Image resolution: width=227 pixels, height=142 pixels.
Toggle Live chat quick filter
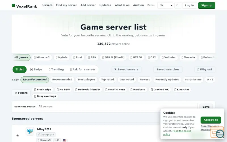tap(182, 89)
